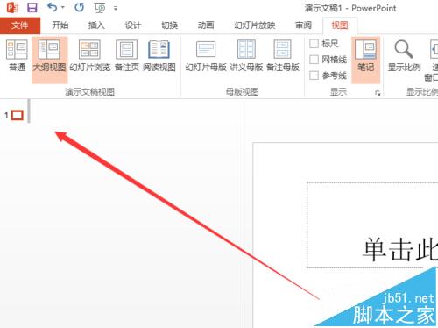Open the 讲义母版 handout master
The width and height of the screenshot is (438, 328).
[x=247, y=55]
